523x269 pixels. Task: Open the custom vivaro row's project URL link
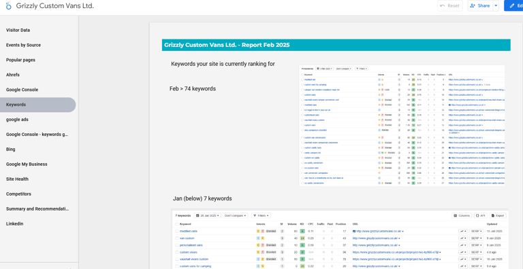pos(396,252)
